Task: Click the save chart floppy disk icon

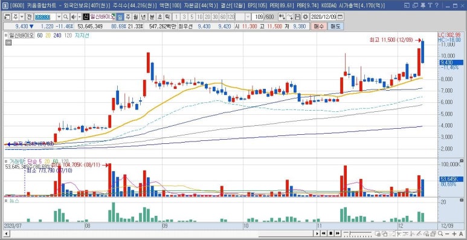Action: pyautogui.click(x=297, y=17)
